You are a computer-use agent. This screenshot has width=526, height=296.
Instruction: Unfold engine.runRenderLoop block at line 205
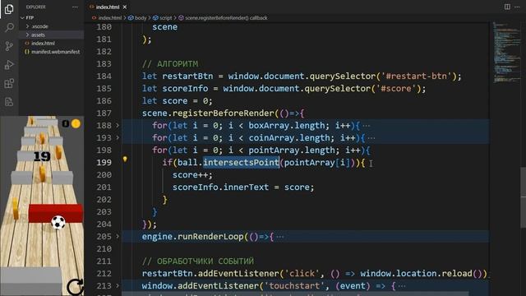tap(118, 237)
